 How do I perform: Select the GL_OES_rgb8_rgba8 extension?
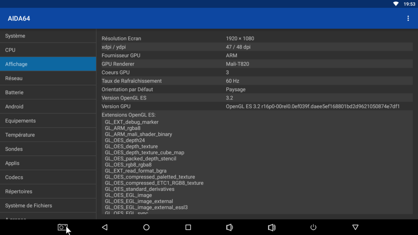point(128,165)
